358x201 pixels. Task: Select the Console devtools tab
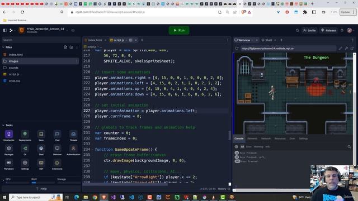pyautogui.click(x=239, y=138)
